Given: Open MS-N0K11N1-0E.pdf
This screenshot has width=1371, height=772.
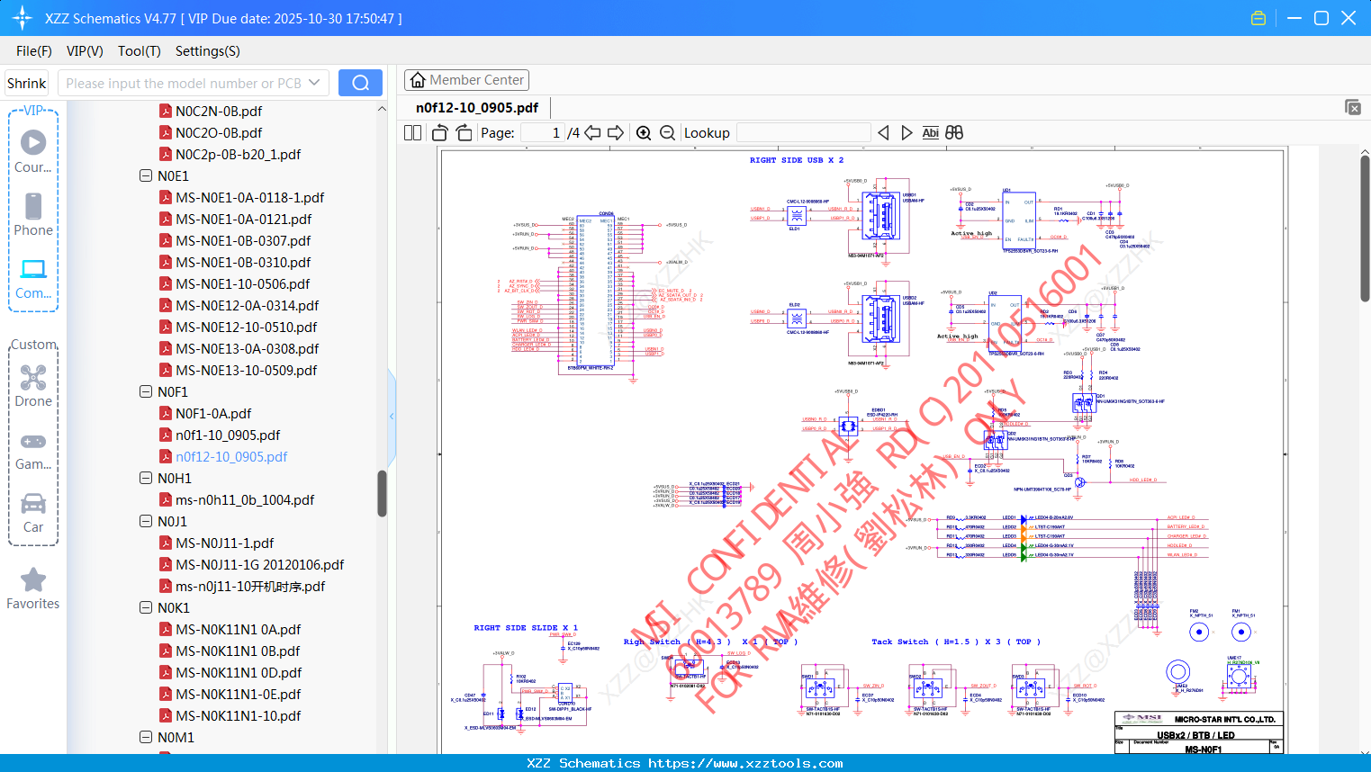Looking at the screenshot, I should [239, 694].
